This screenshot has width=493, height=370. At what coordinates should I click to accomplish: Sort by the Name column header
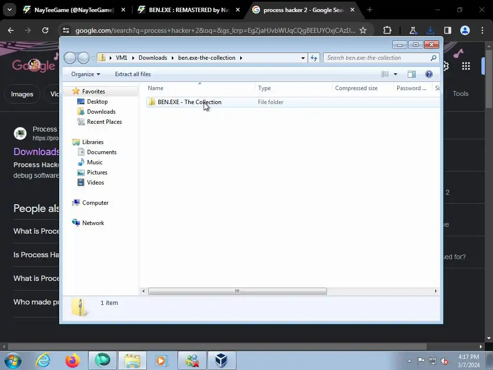(x=200, y=88)
